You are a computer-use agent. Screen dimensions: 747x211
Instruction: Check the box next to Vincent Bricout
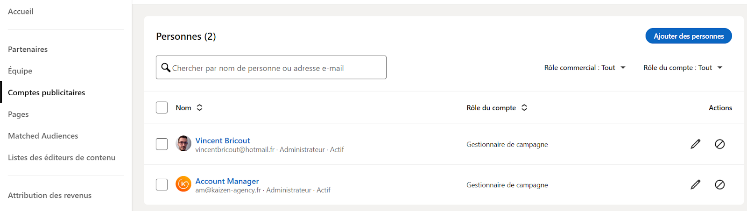162,144
